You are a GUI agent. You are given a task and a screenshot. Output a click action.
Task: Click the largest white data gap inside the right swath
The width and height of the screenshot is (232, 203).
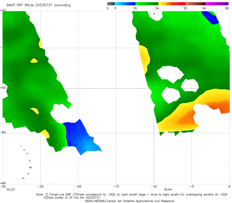(x=170, y=74)
